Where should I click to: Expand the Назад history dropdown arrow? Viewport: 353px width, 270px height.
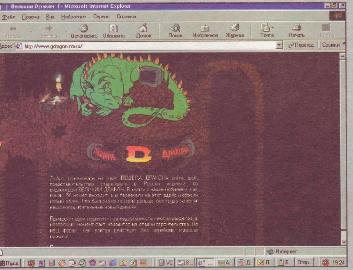point(31,31)
